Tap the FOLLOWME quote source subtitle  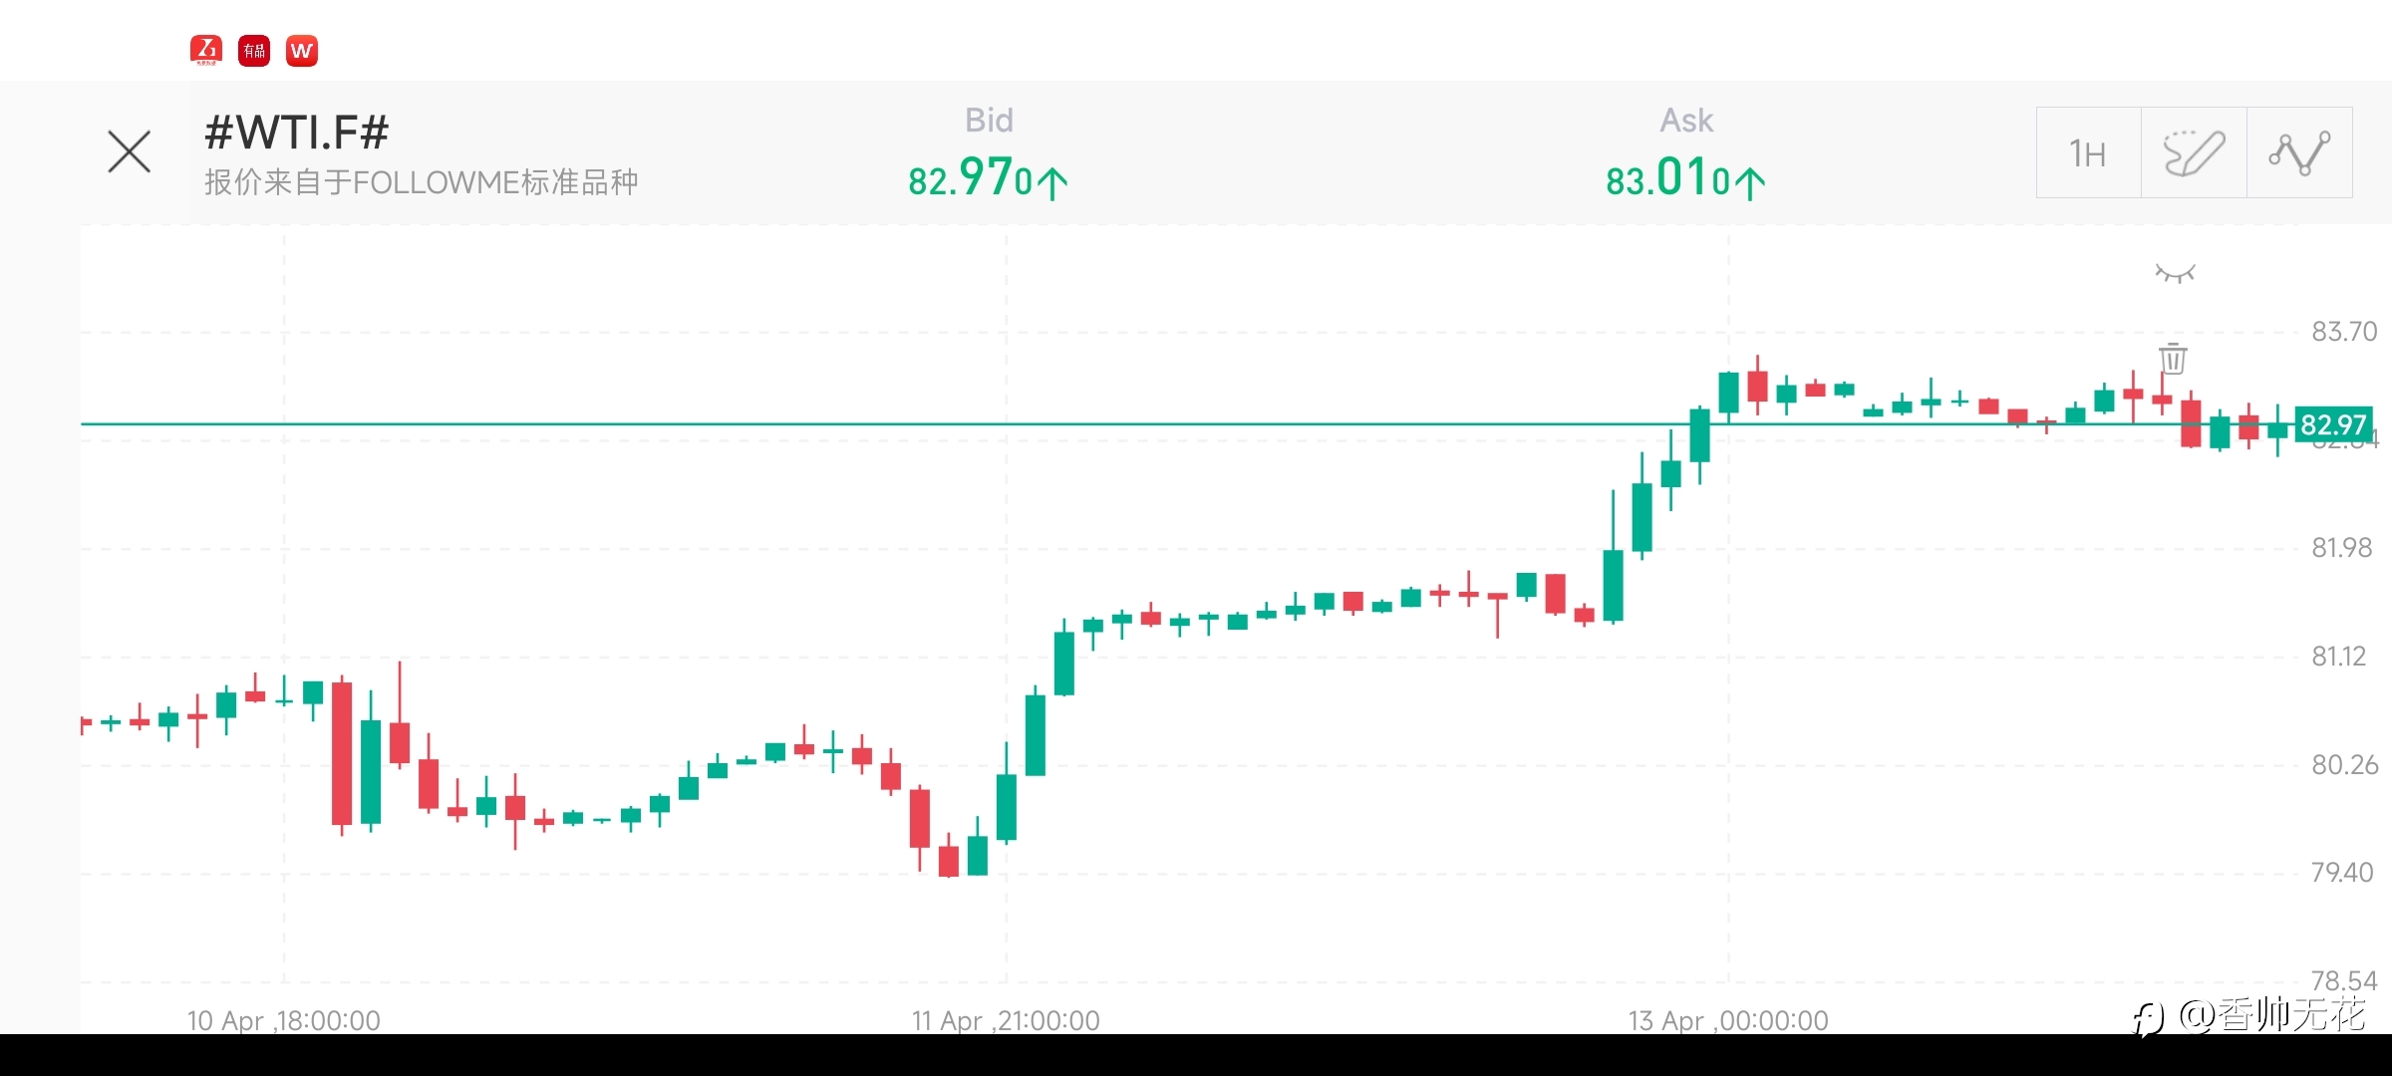coord(421,182)
